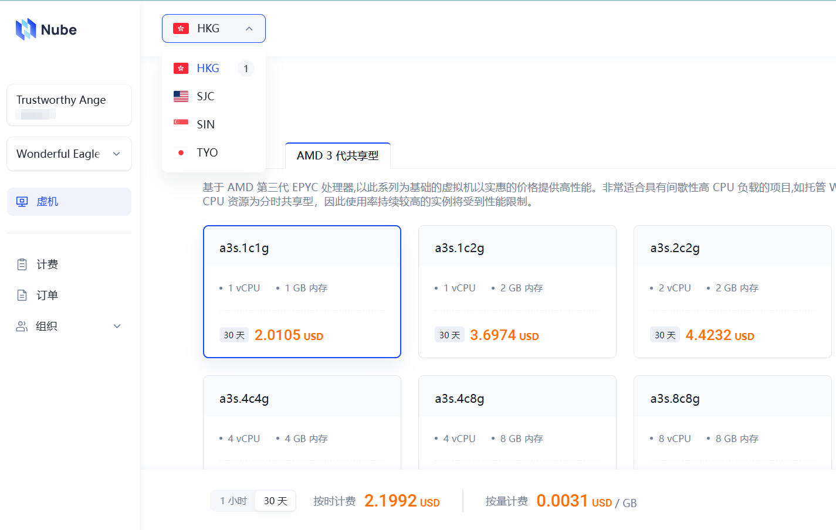Screen dimensions: 836x530
Task: Click the Nube brand name
Action: (x=59, y=30)
